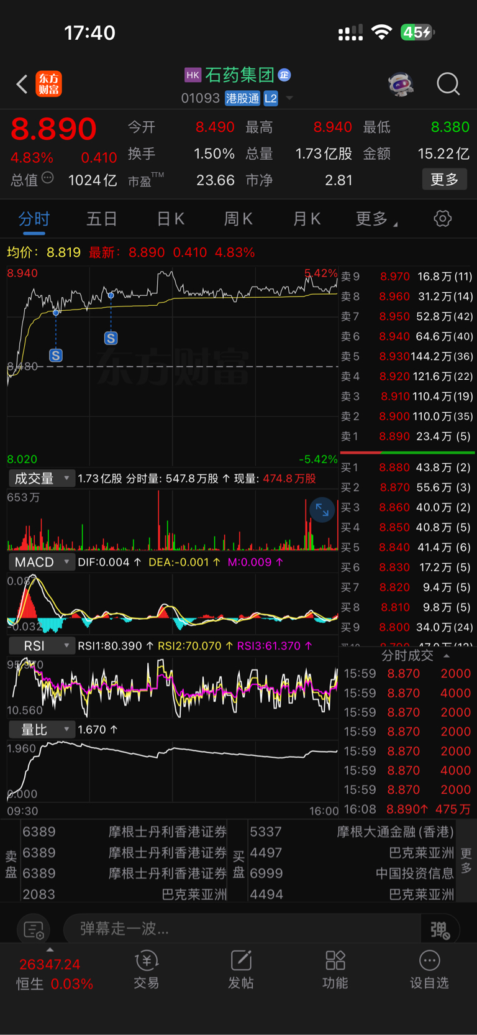Open the MACD indicator dropdown

click(42, 562)
